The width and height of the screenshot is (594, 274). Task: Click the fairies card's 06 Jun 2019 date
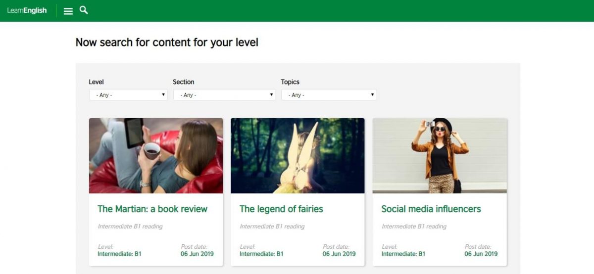tap(339, 254)
